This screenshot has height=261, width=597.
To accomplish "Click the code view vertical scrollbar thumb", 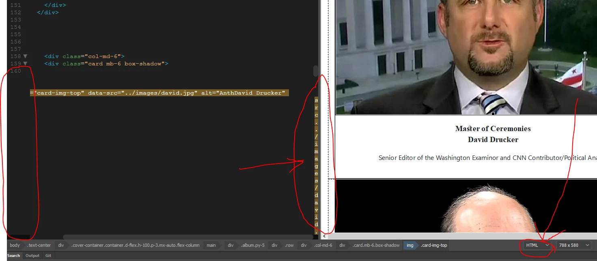I will pos(316,71).
